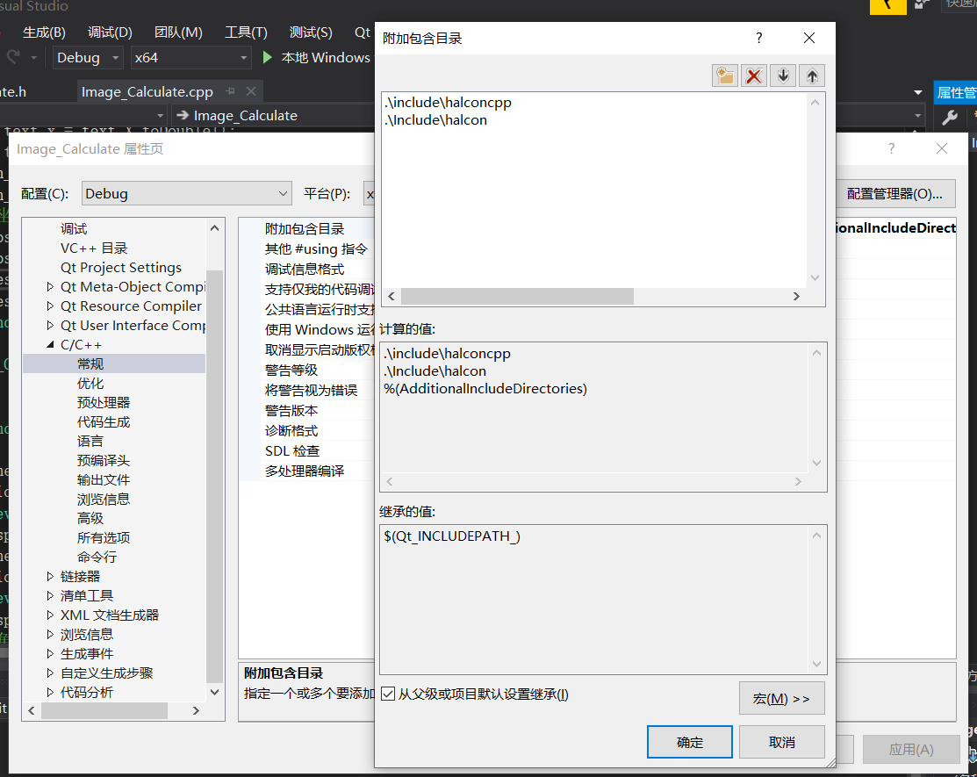Image resolution: width=977 pixels, height=777 pixels.
Task: Click the new line folder icon
Action: (724, 75)
